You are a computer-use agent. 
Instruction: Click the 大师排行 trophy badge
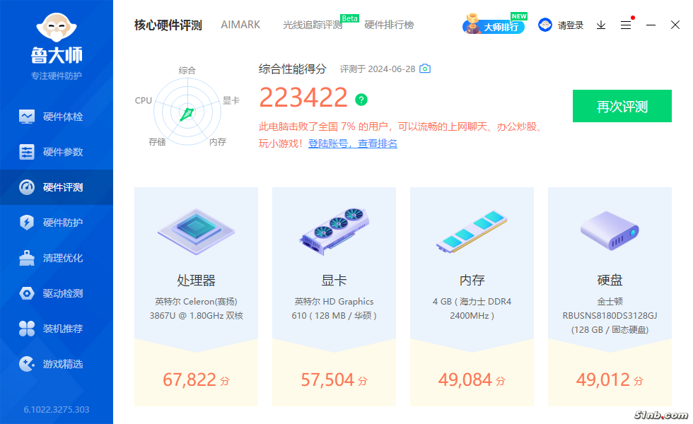pyautogui.click(x=494, y=24)
